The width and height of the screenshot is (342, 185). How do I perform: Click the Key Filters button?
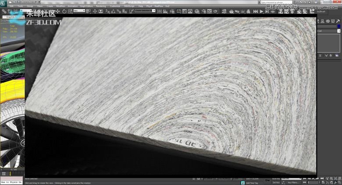[x=292, y=182]
